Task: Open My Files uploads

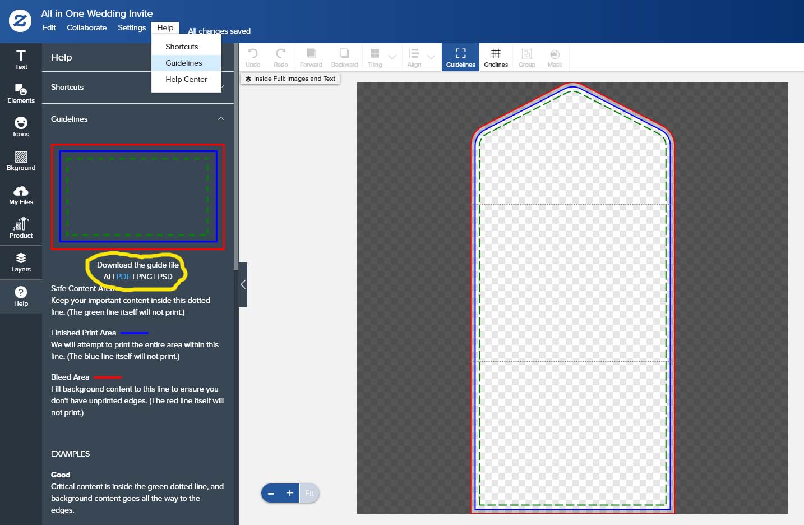Action: click(21, 195)
